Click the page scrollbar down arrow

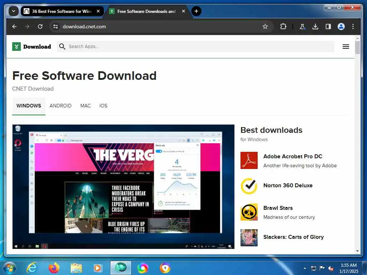[357, 251]
